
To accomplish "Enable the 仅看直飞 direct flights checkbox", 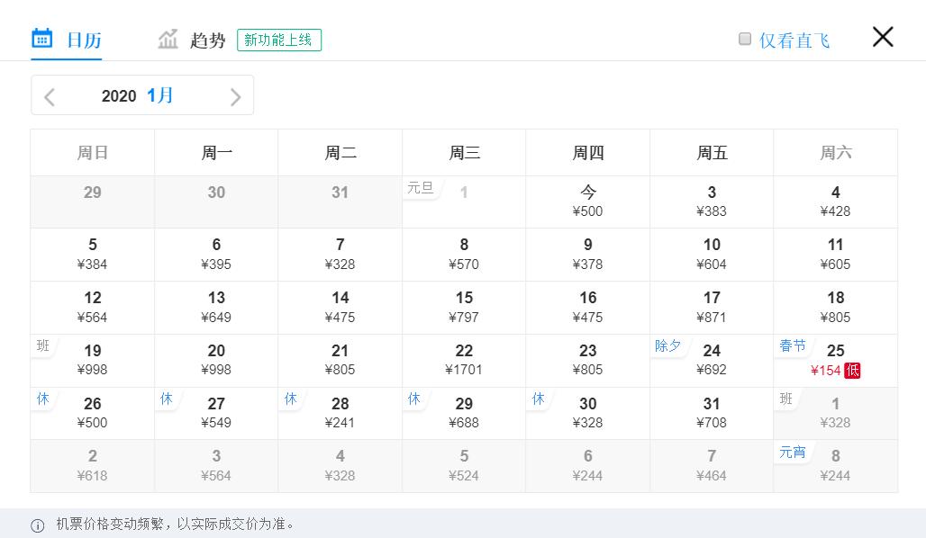I will tap(745, 39).
